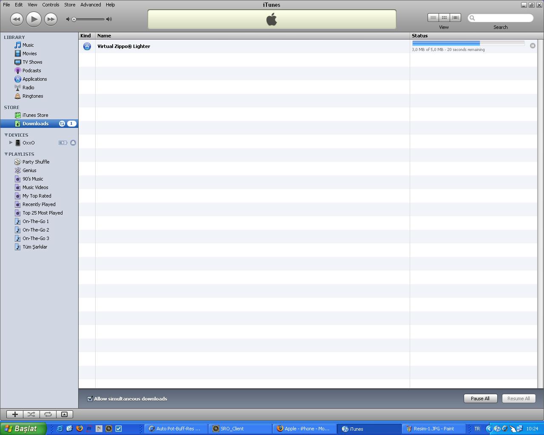Open the Advanced menu
Viewport: 544px width, 435px height.
(x=91, y=5)
